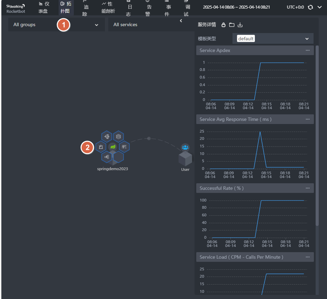
Task: Open the 调试 debug tab
Action: 187,8
